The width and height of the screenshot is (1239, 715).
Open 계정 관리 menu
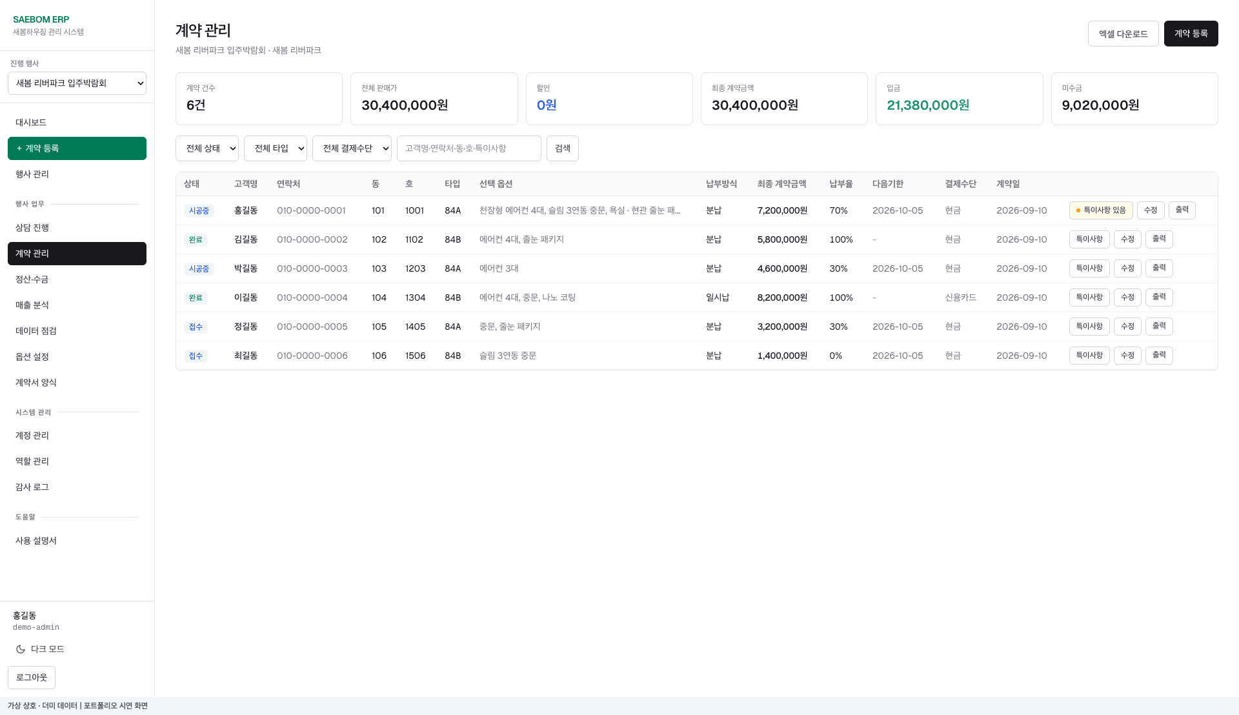pos(77,436)
